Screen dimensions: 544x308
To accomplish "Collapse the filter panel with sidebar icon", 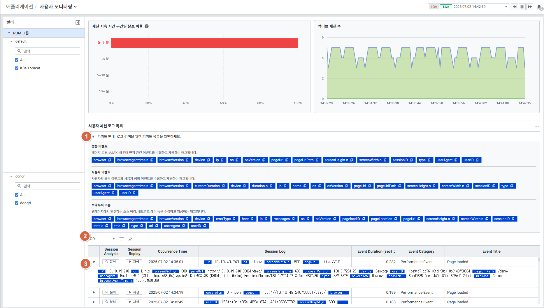I will (x=78, y=22).
